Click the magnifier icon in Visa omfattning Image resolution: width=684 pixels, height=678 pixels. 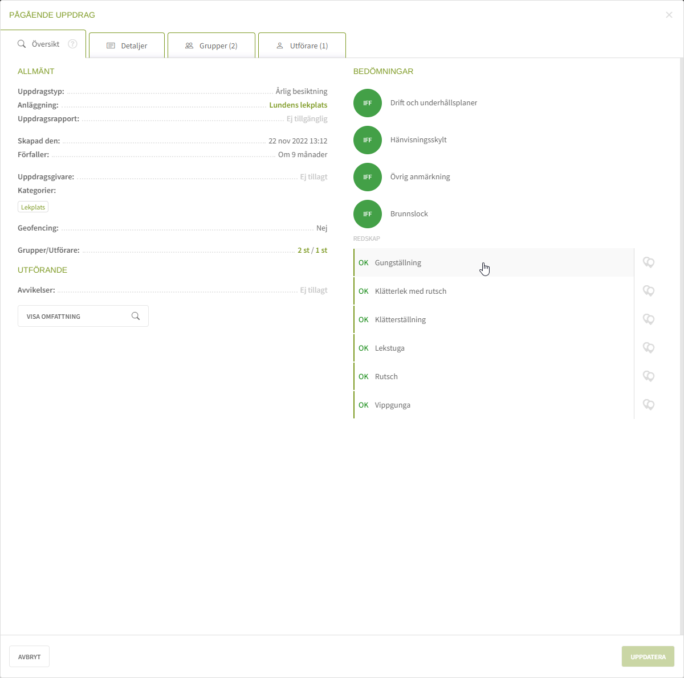[136, 316]
